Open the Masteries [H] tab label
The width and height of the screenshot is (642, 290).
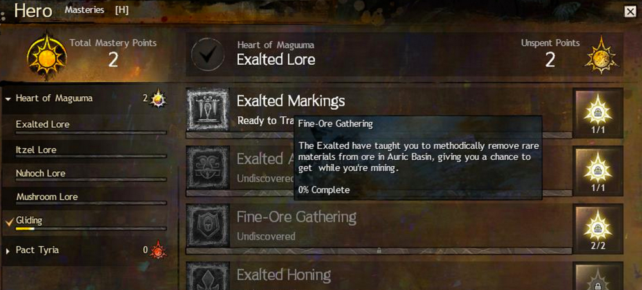pyautogui.click(x=96, y=10)
